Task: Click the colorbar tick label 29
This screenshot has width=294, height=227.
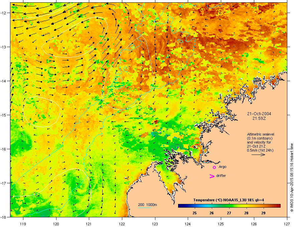Action: [x=264, y=213]
